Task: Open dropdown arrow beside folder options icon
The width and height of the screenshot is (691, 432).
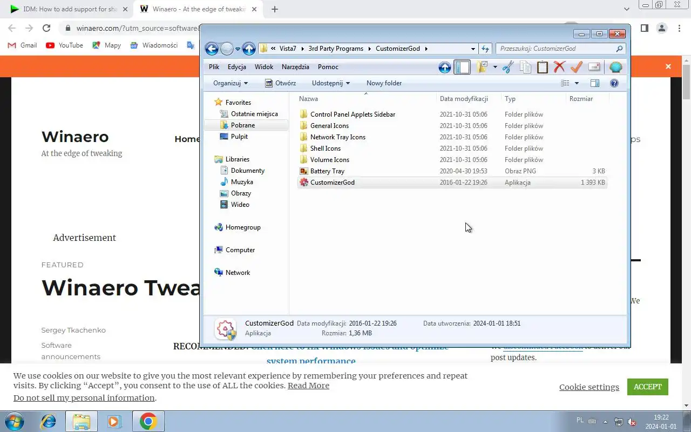Action: pyautogui.click(x=494, y=67)
